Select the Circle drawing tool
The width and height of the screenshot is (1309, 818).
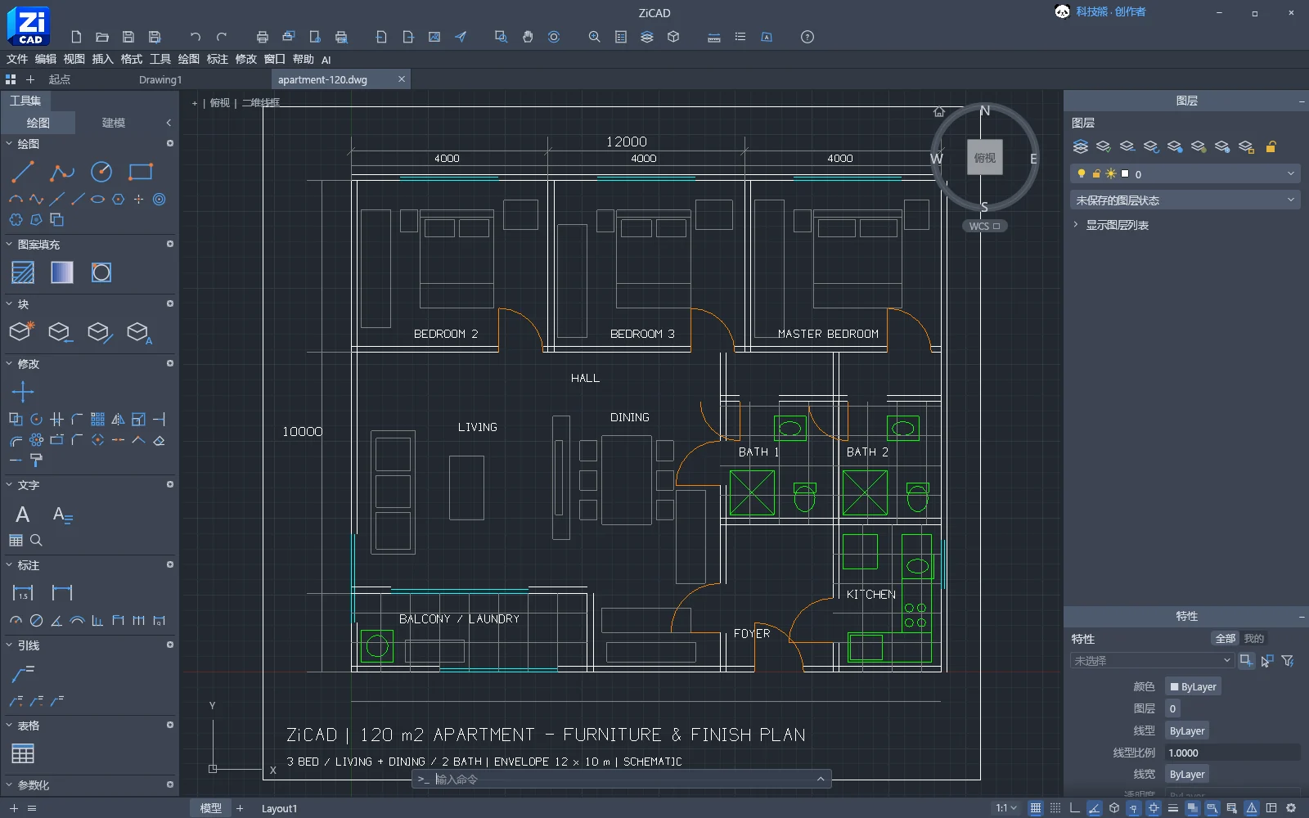[x=101, y=172]
